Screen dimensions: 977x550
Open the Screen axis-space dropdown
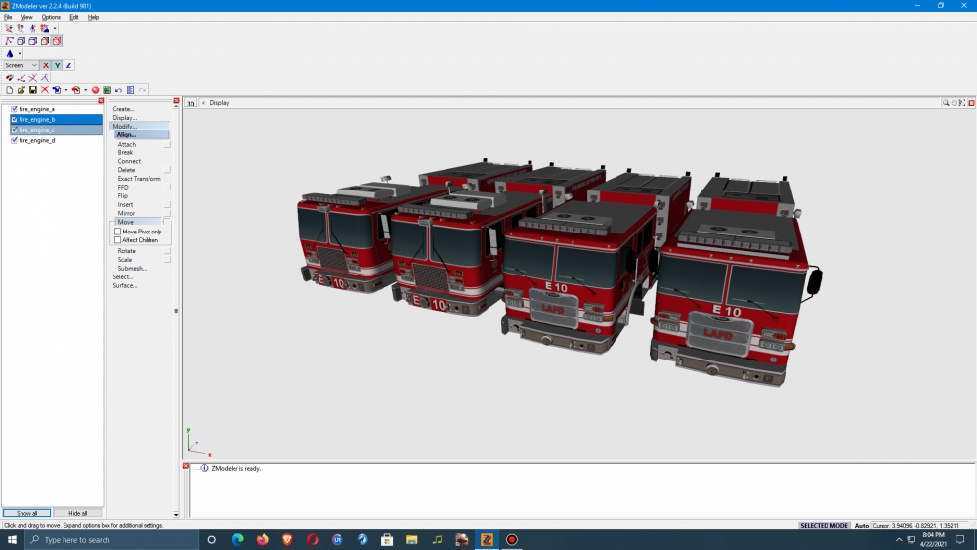tap(21, 65)
